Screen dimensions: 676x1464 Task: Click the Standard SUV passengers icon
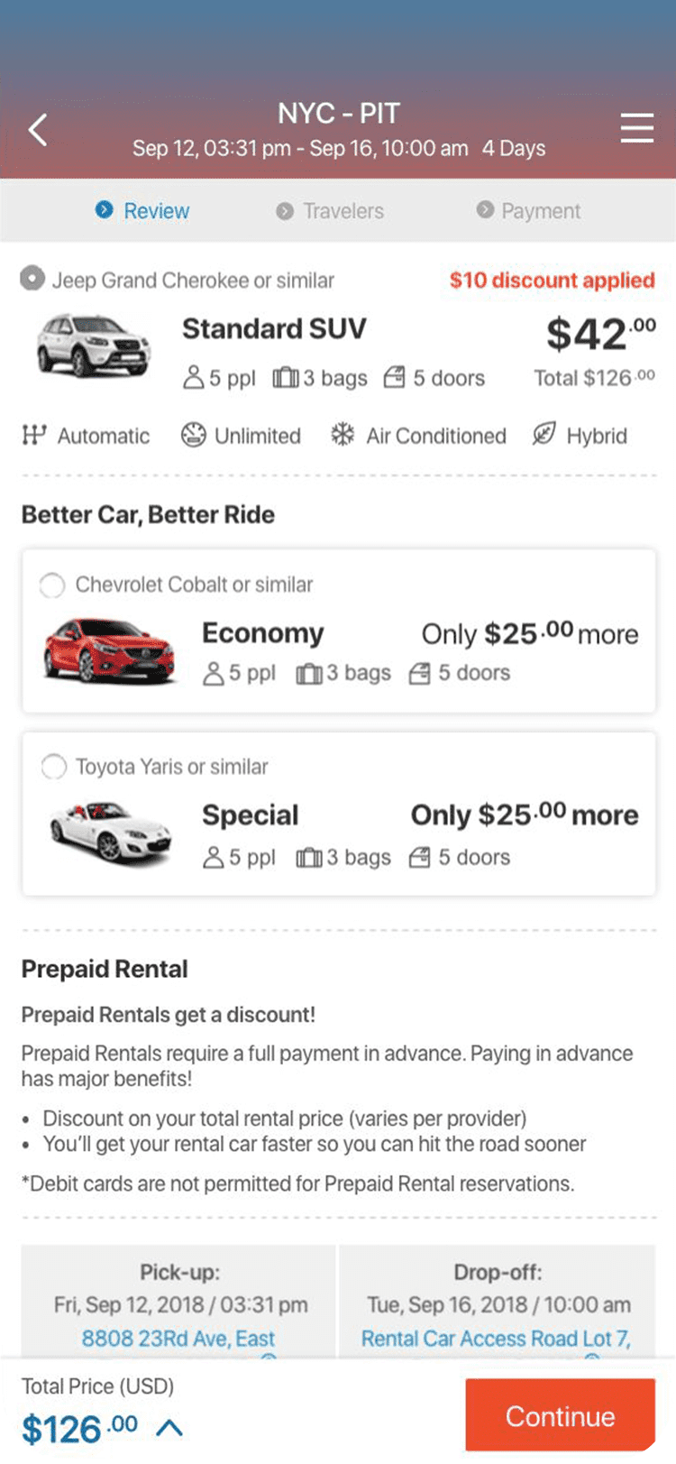click(x=193, y=377)
